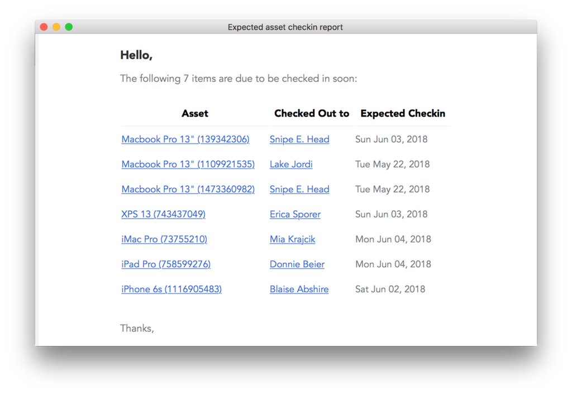572x396 pixels.
Task: Open Blaise Abshire's profile link
Action: point(299,289)
